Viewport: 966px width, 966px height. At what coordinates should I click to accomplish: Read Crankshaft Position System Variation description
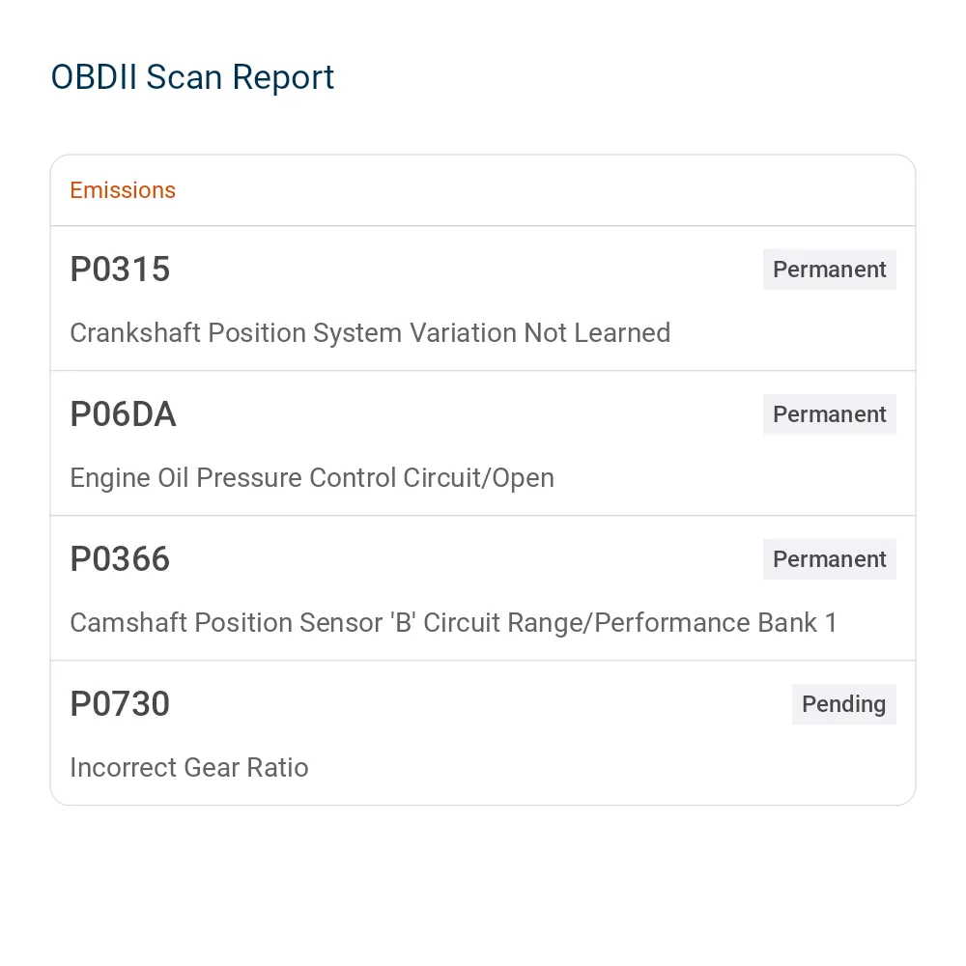(370, 332)
